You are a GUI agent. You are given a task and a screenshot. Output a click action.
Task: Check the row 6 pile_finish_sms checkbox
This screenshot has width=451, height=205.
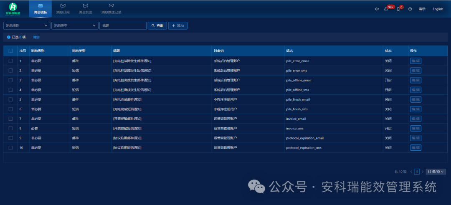[x=10, y=109]
